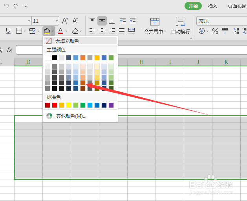Align text left
247x201 pixels.
(92, 31)
